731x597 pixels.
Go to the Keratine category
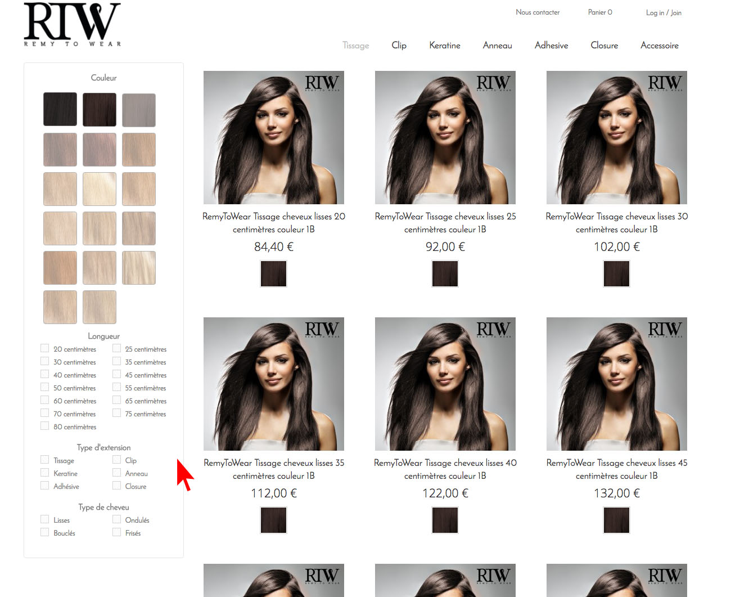tap(445, 46)
